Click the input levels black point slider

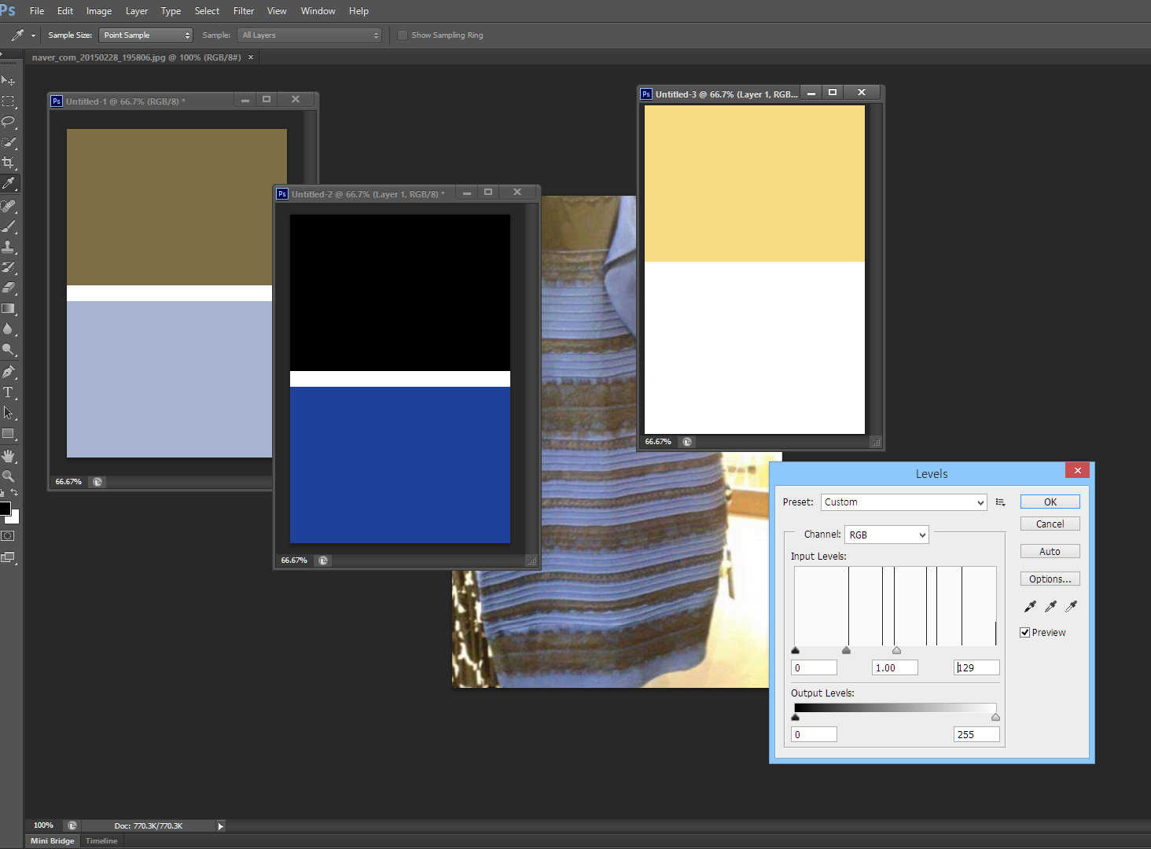(x=795, y=650)
